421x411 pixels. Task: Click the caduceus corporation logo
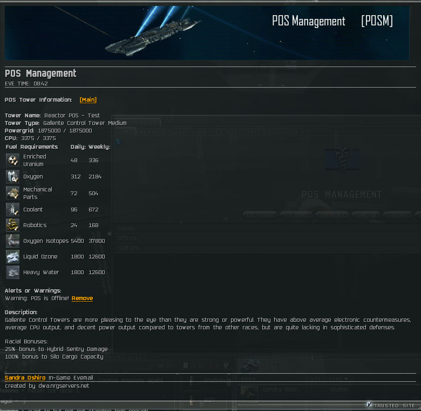click(341, 160)
